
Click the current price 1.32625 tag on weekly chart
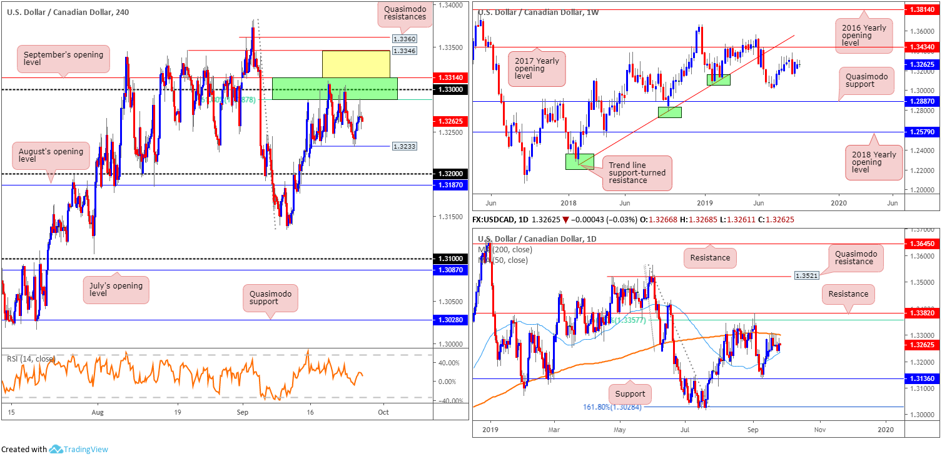(921, 64)
